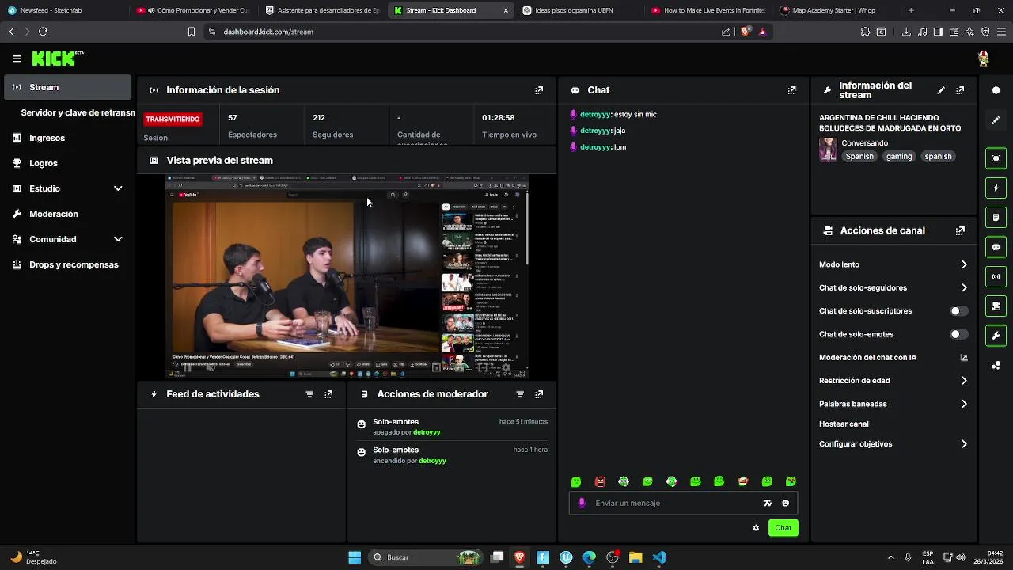This screenshot has width=1013, height=570.
Task: Open File Explorer from taskbar
Action: tap(635, 557)
